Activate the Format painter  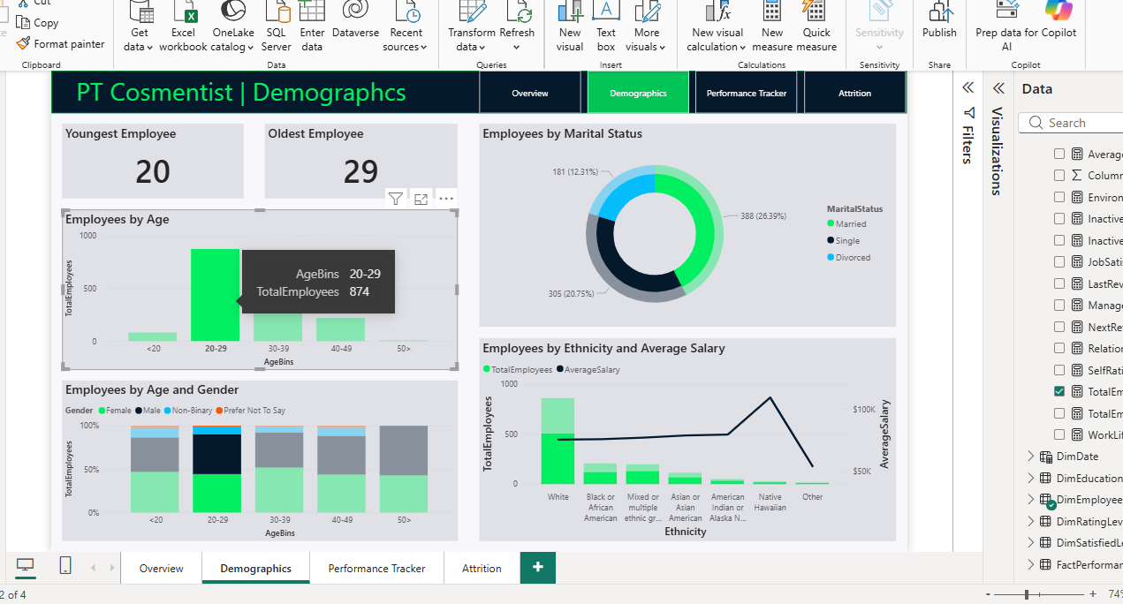60,43
